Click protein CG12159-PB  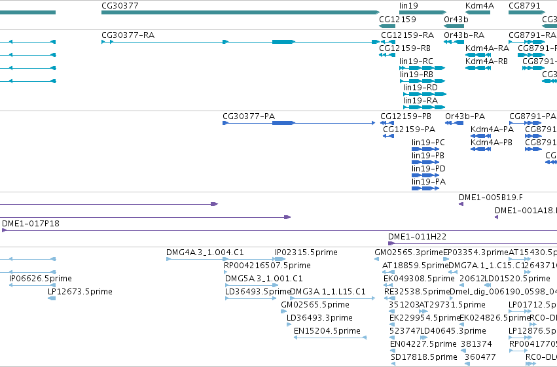pyautogui.click(x=406, y=116)
